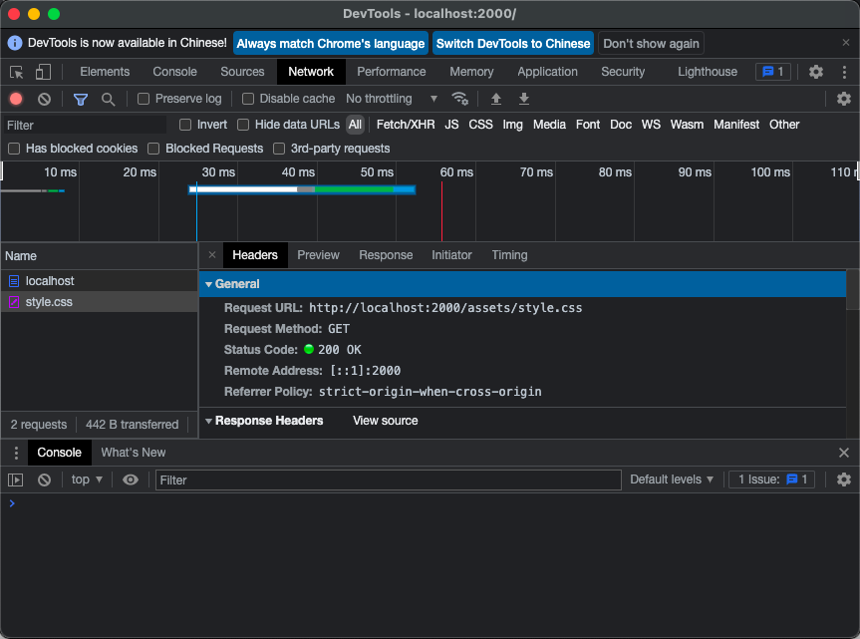Open the Application panel tab

[x=547, y=72]
